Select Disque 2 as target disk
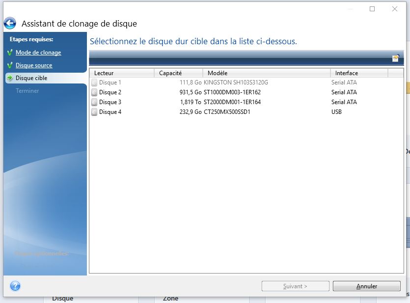 (x=246, y=92)
